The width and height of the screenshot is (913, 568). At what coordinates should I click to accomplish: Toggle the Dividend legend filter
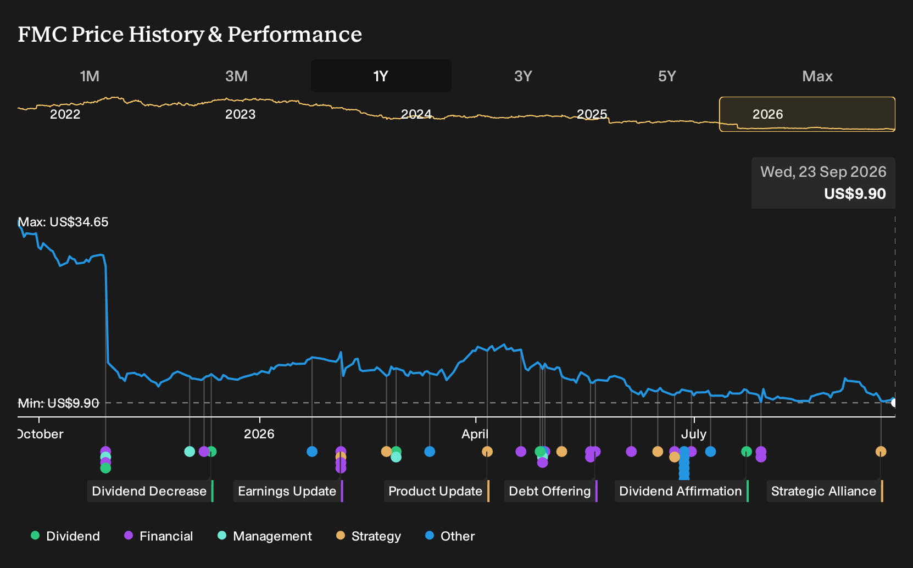(x=65, y=536)
